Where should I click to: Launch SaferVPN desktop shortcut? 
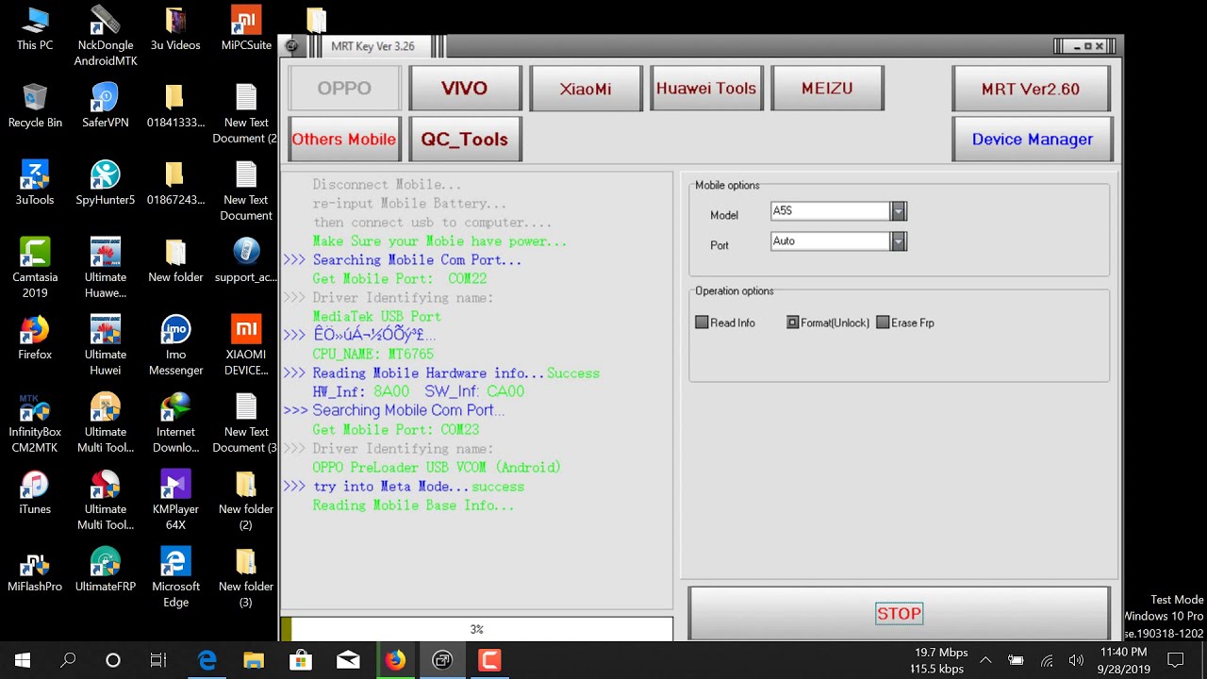[x=106, y=106]
